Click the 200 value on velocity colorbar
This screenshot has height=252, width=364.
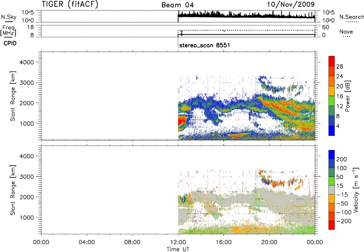tap(342, 159)
